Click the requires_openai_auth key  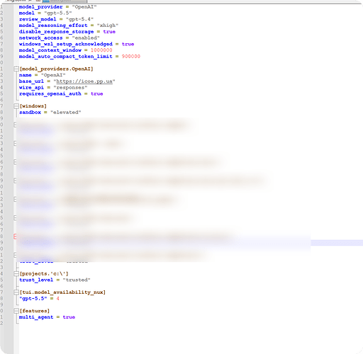click(x=50, y=93)
